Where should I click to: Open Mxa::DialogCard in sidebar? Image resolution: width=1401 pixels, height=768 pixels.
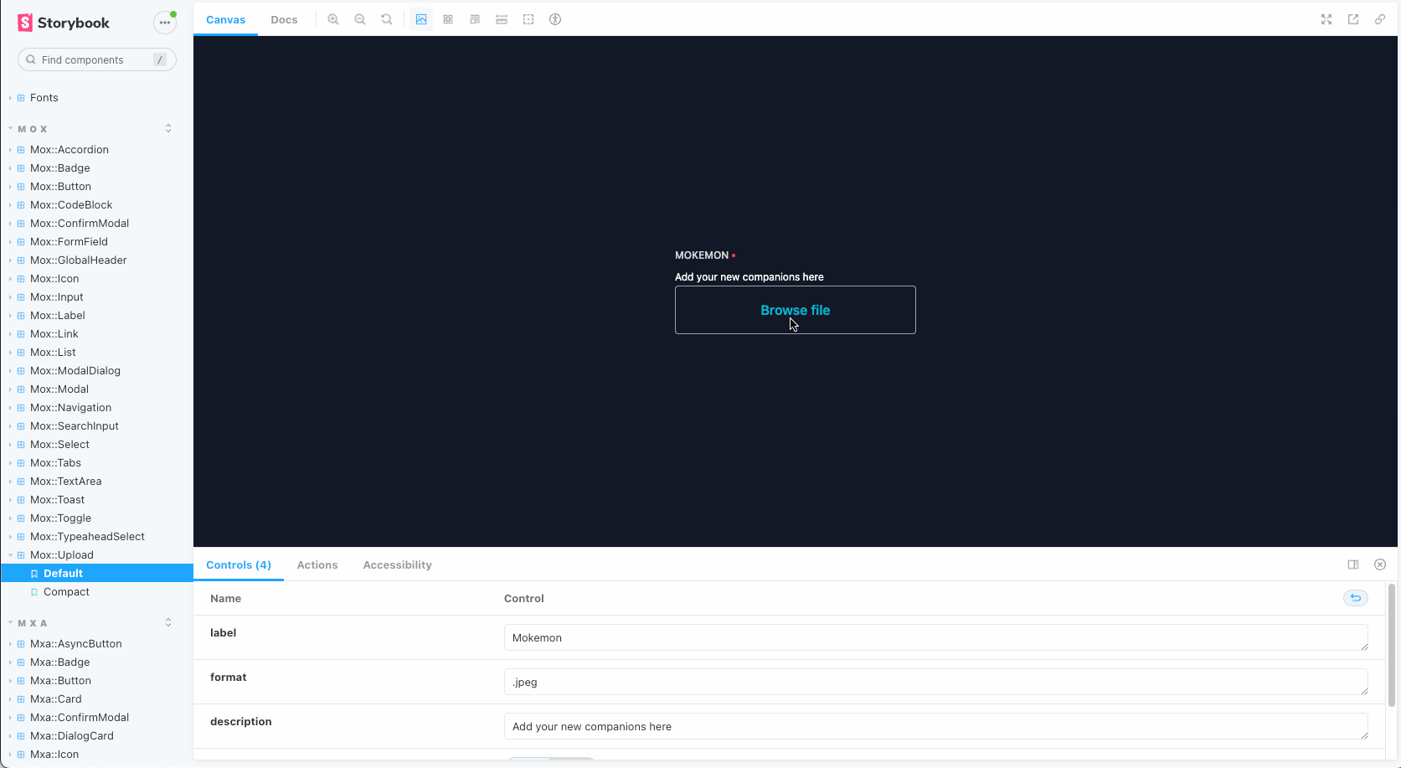tap(72, 736)
